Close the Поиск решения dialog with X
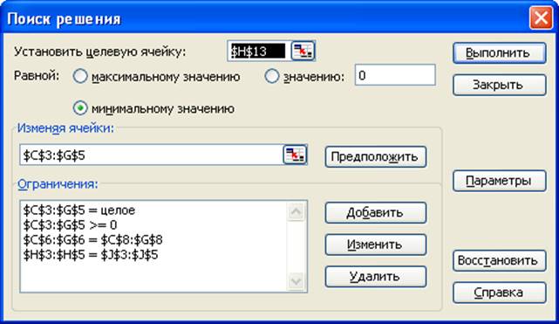The image size is (559, 324). point(541,17)
